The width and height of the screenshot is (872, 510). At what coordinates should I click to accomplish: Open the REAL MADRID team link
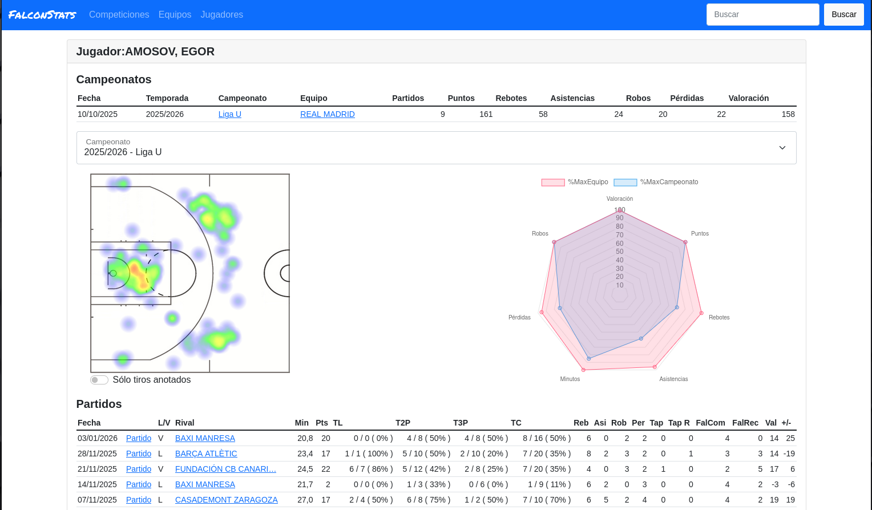click(x=327, y=114)
